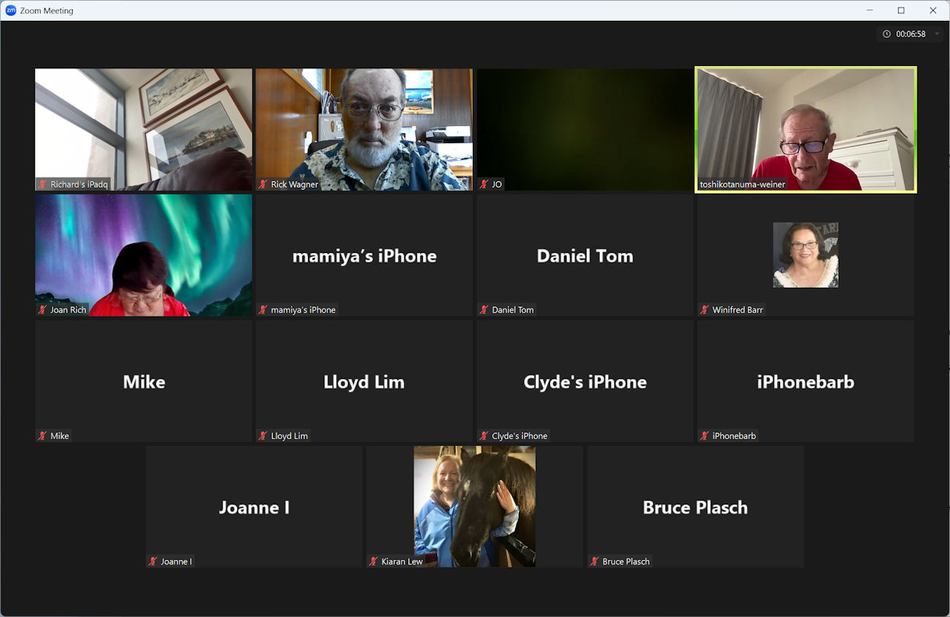The image size is (950, 617).
Task: Minimize the Zoom Meeting window
Action: [869, 10]
